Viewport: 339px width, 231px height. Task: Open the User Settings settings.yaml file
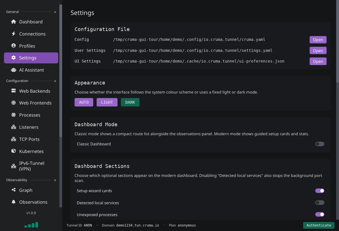pos(318,50)
